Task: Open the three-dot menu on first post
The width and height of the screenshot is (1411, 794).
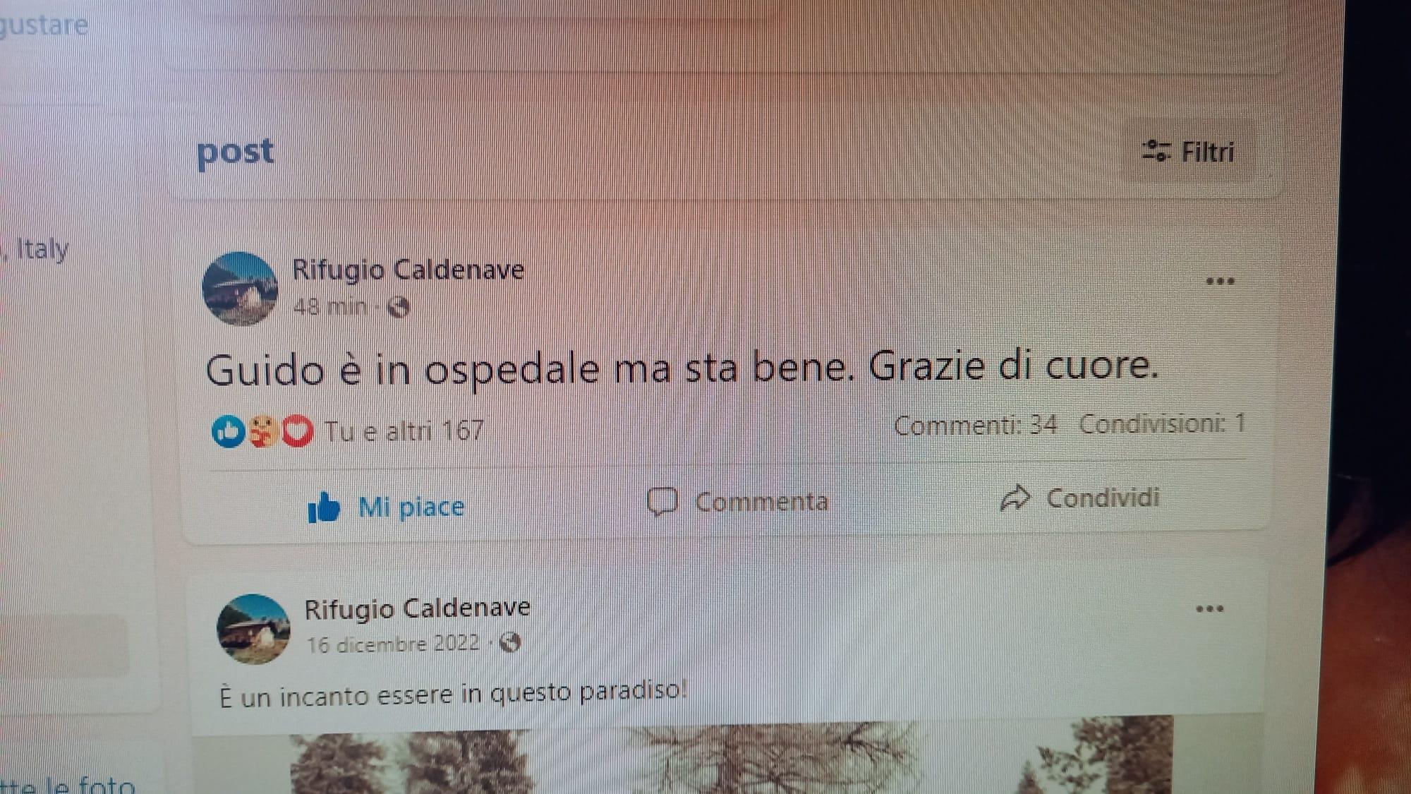Action: 1220,281
